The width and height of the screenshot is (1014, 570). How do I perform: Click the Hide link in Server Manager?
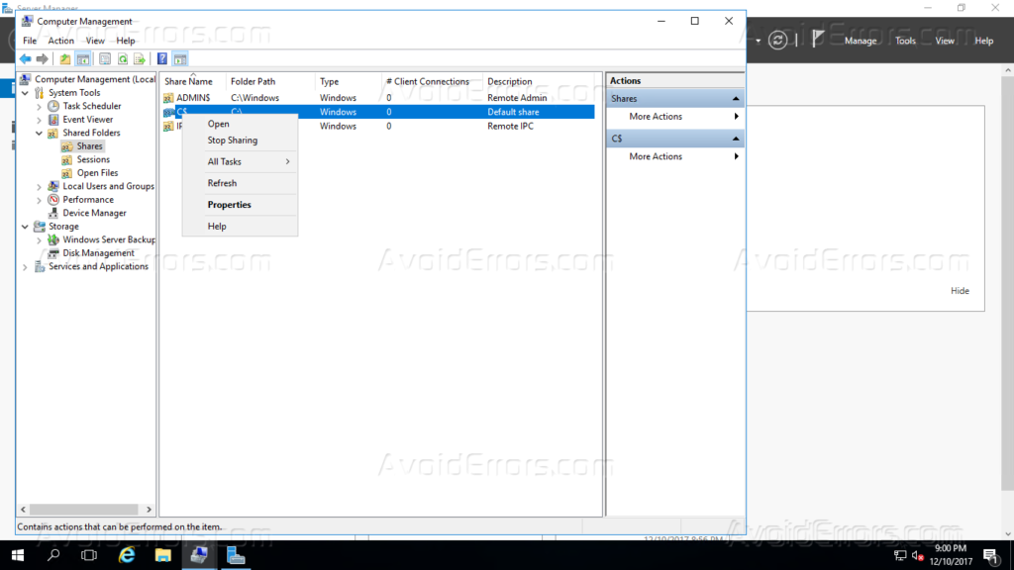click(960, 291)
